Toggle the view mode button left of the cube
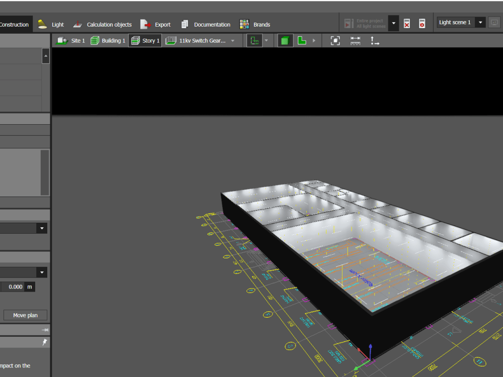 tap(256, 40)
